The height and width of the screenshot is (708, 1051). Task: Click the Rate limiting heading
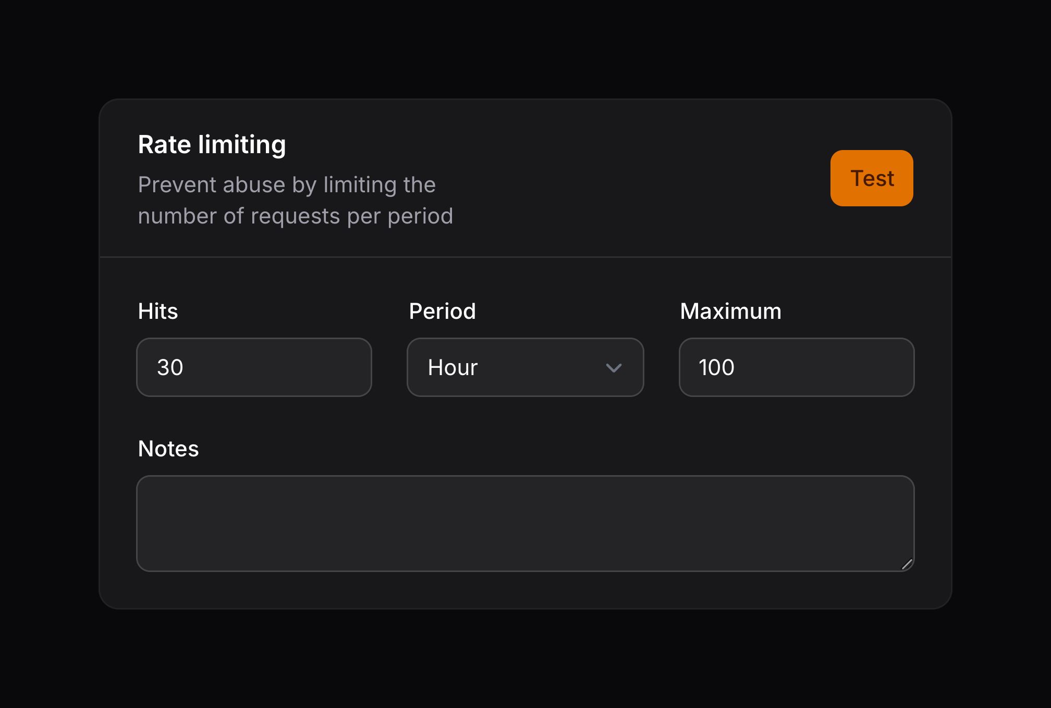pyautogui.click(x=212, y=144)
